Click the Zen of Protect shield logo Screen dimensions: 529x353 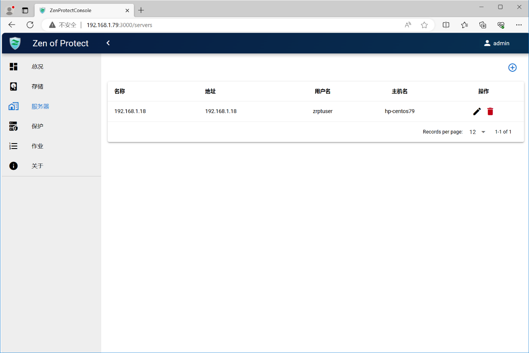(x=15, y=43)
